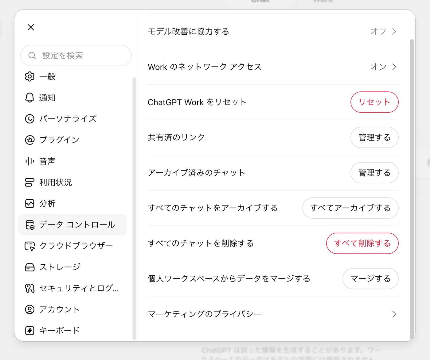Viewport: 430px width, 360px height.
Task: Switch to the パーソナライズ section
Action: (72, 119)
